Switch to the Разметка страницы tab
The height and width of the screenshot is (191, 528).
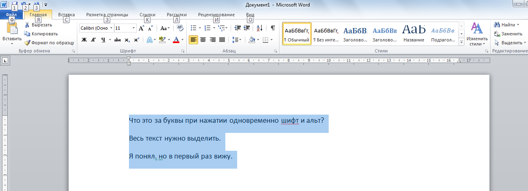[x=107, y=15]
